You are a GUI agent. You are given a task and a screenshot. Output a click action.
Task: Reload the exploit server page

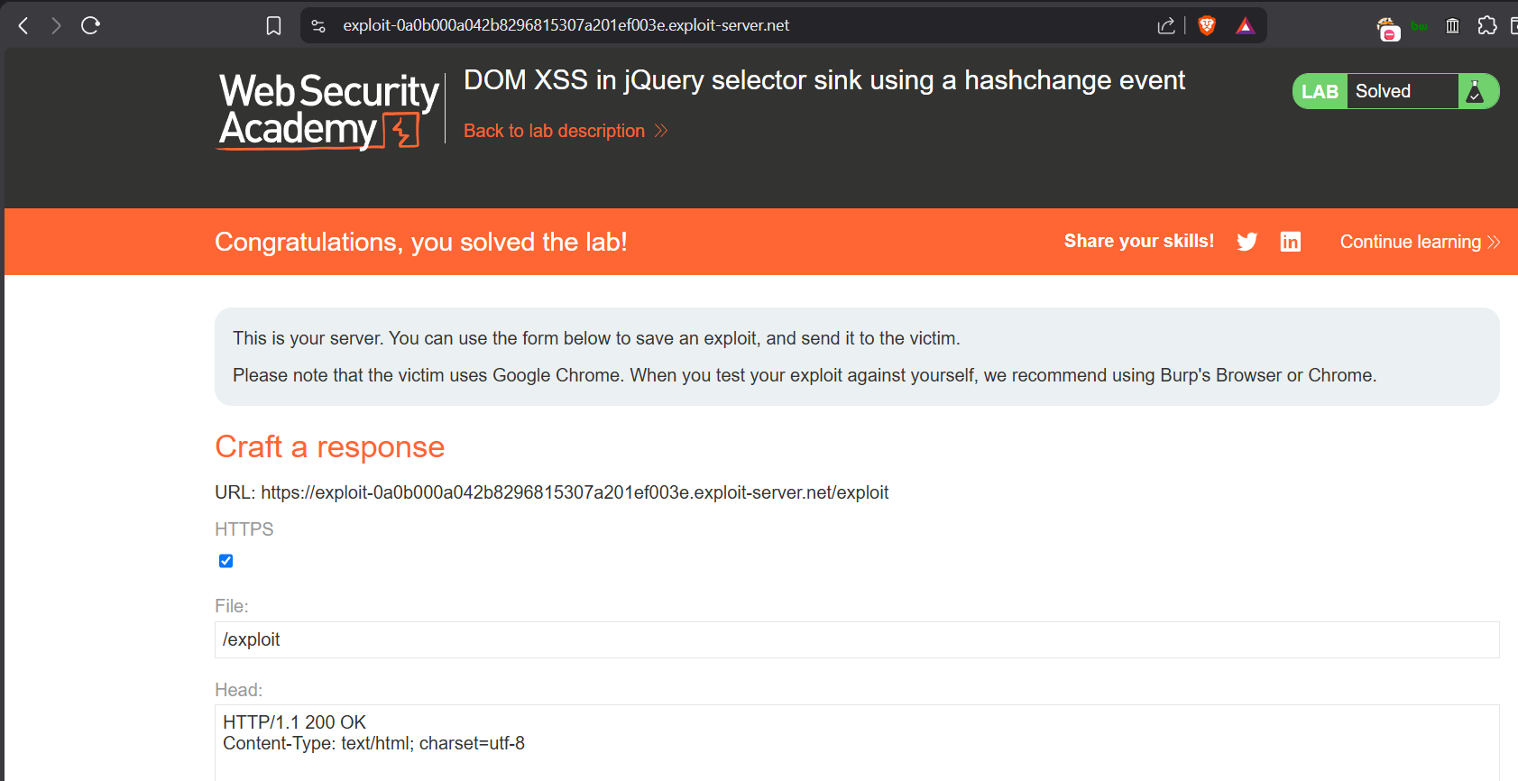90,25
